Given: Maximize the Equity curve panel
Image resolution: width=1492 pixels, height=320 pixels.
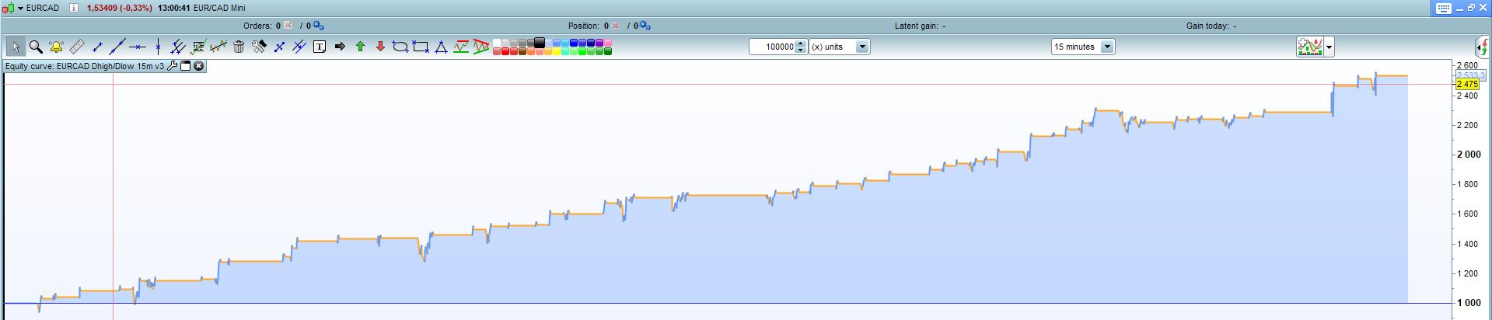Looking at the screenshot, I should point(186,67).
